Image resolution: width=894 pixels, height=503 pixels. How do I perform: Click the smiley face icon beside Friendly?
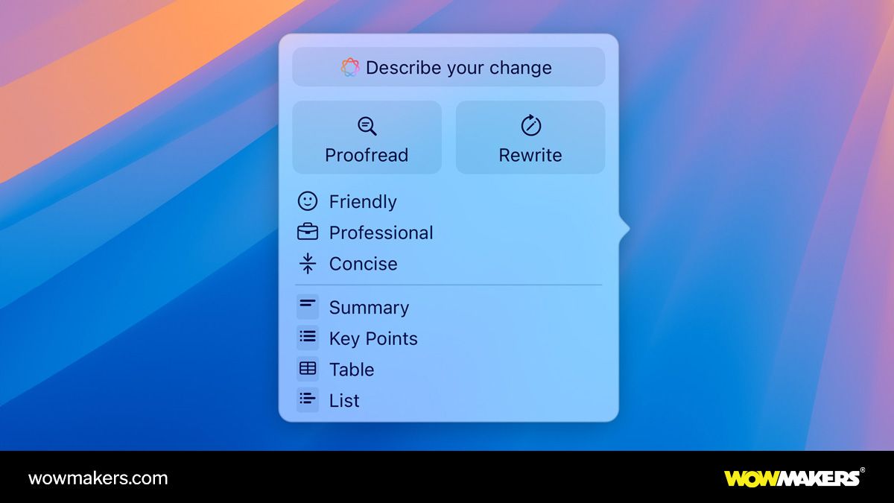pyautogui.click(x=308, y=200)
